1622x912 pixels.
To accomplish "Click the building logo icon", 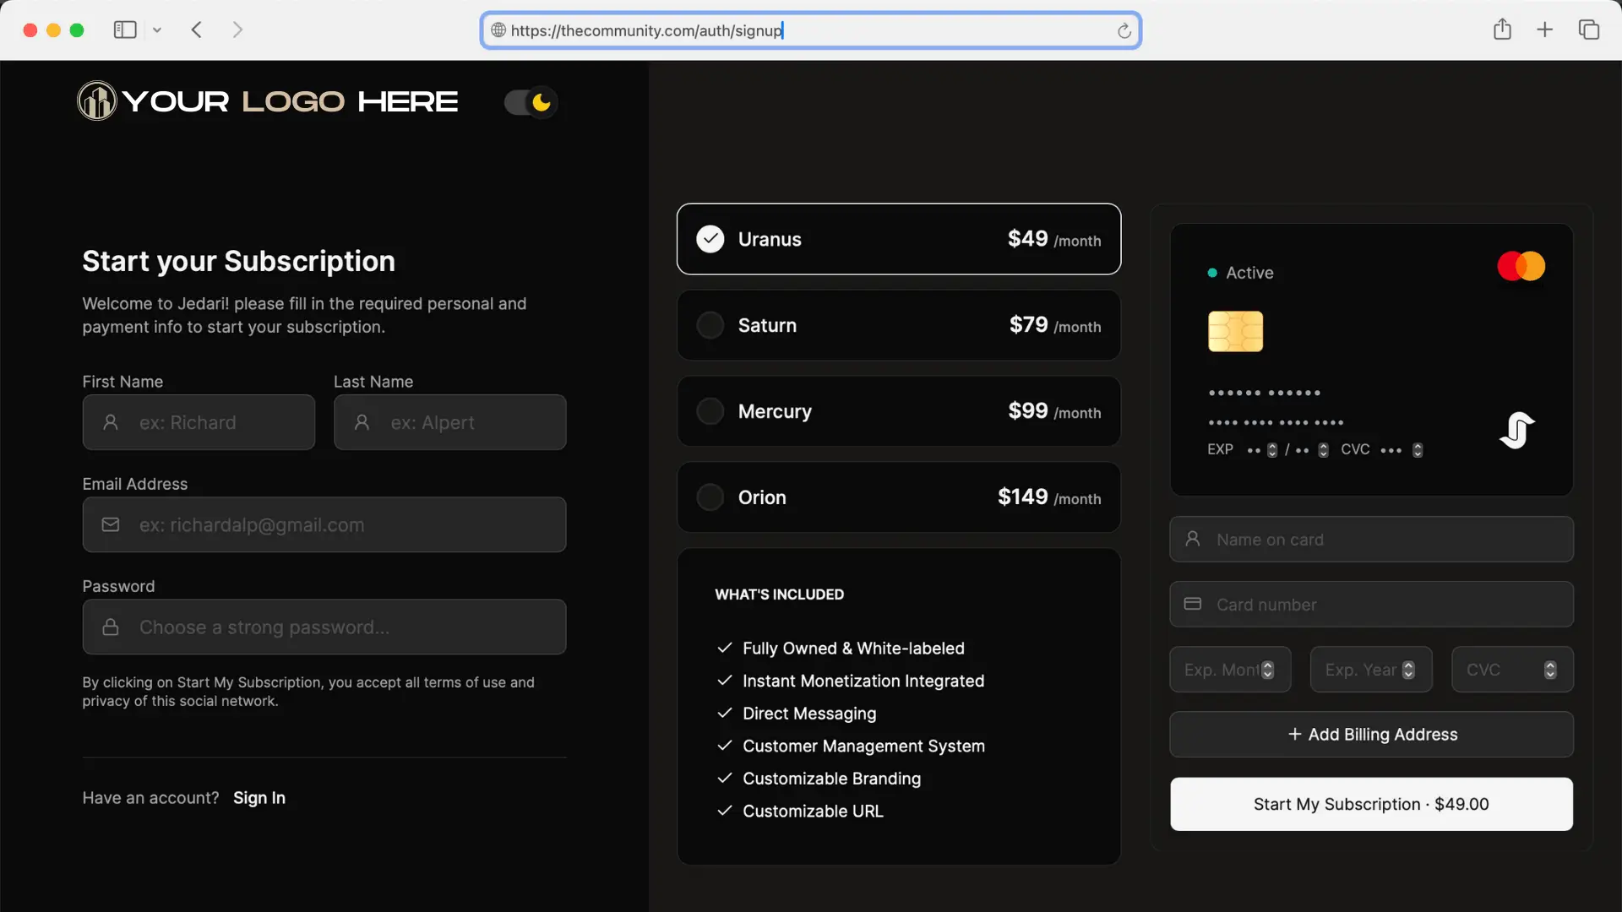I will click(96, 101).
